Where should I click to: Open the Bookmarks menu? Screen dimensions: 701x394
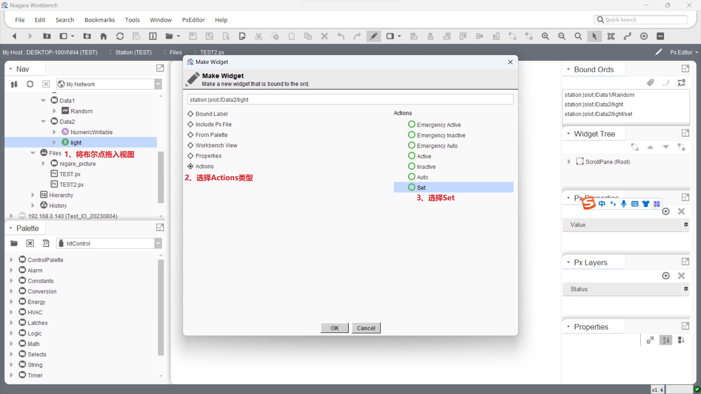(x=99, y=20)
